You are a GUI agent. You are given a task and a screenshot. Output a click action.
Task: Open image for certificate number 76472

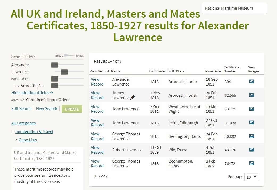pyautogui.click(x=251, y=163)
